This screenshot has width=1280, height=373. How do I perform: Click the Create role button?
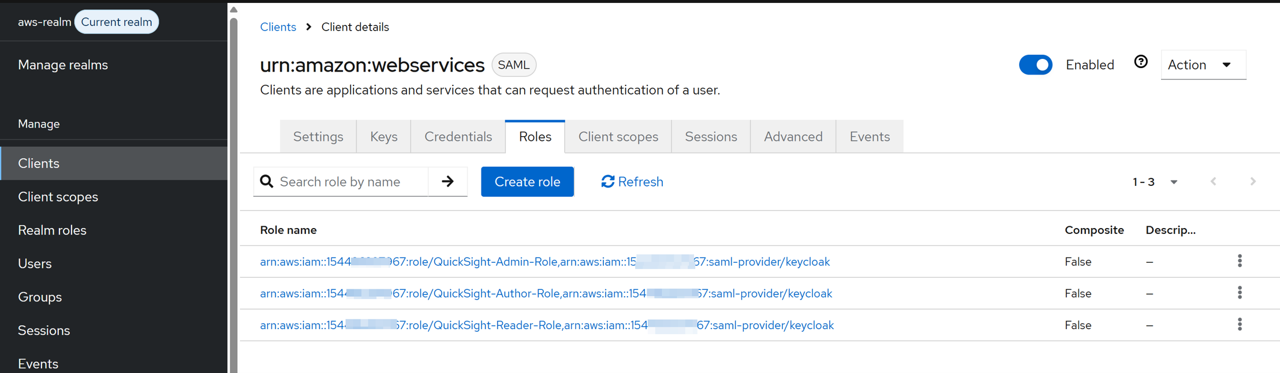click(527, 182)
